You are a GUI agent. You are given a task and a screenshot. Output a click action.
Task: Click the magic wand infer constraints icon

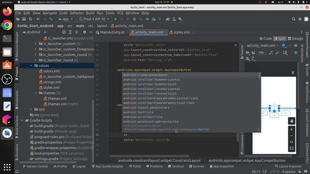[x=278, y=53]
